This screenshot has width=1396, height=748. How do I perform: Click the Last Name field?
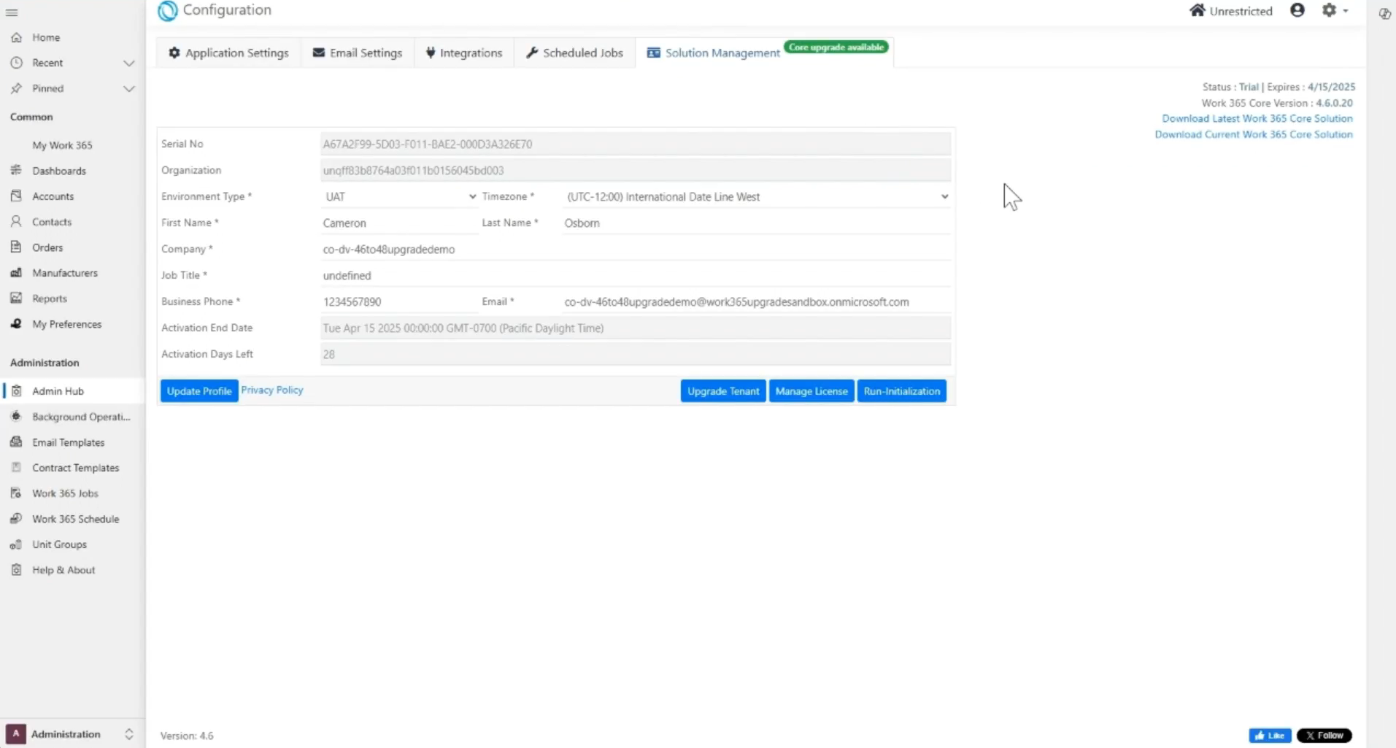pyautogui.click(x=757, y=223)
